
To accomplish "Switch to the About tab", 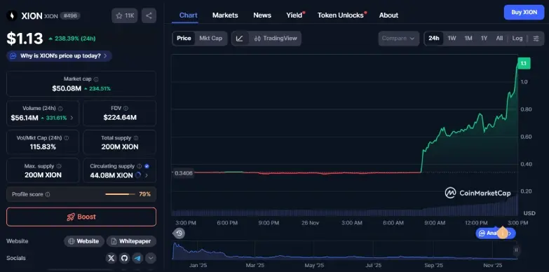I will point(388,15).
